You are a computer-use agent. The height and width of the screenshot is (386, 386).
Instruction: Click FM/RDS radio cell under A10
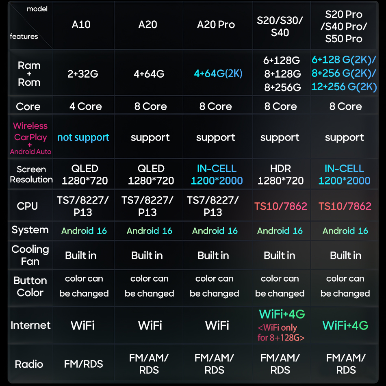click(83, 364)
